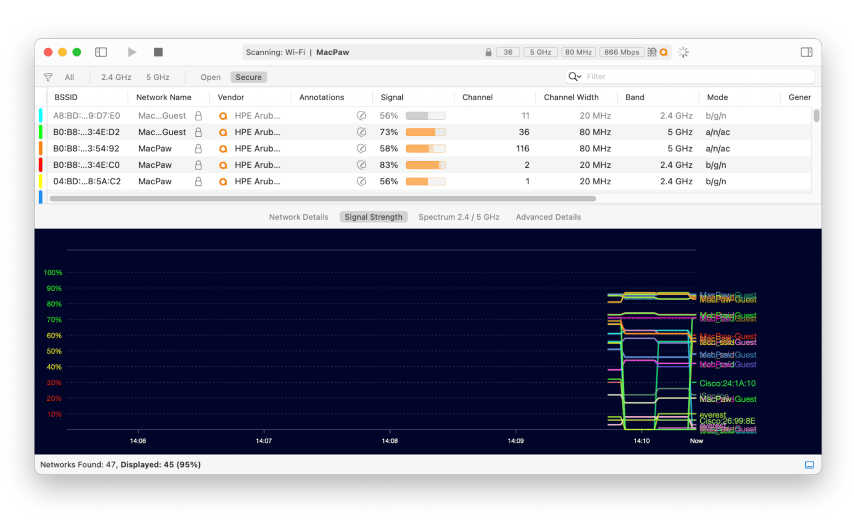Click the red color swatch for B0:B8:...3:4E:C0 row
The height and width of the screenshot is (526, 854).
click(41, 165)
